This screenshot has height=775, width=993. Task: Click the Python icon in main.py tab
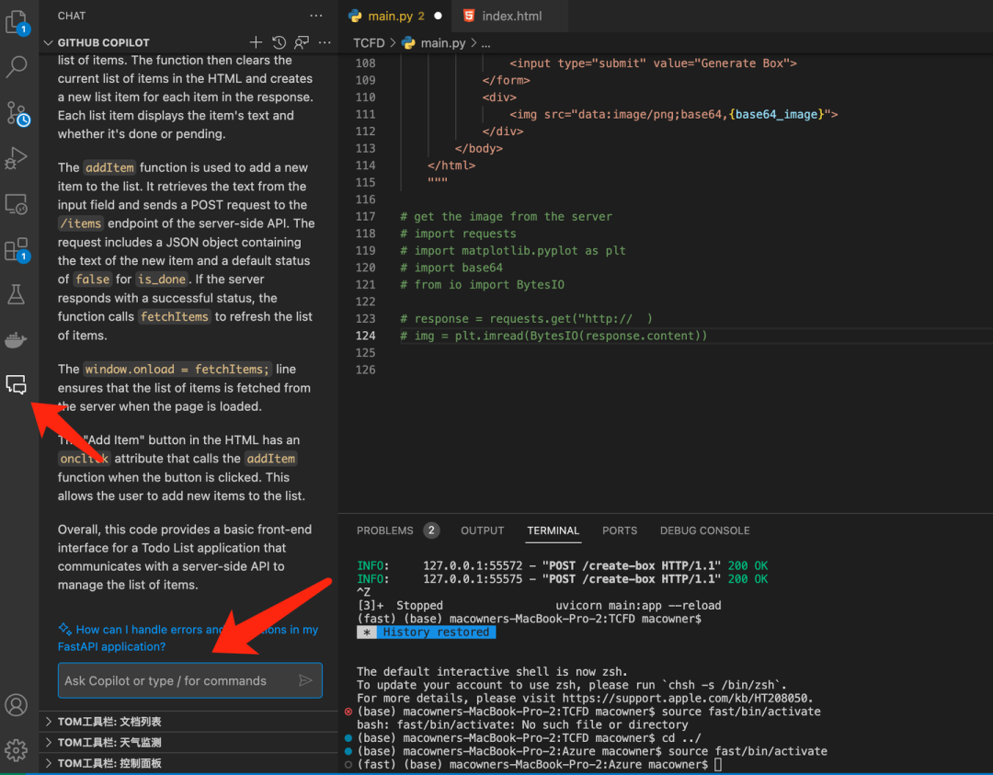click(x=355, y=16)
